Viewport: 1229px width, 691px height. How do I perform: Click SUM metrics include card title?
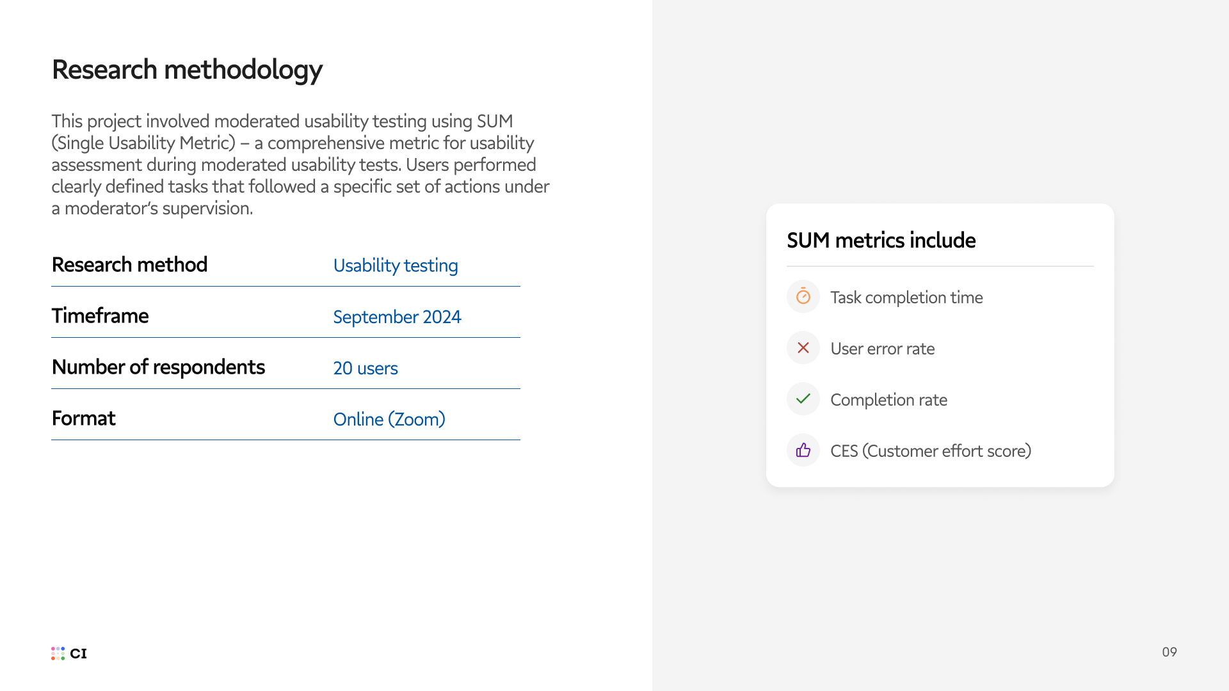pyautogui.click(x=881, y=241)
